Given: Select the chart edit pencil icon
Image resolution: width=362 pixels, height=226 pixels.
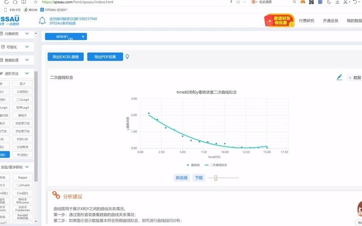Looking at the screenshot, I should click(339, 77).
